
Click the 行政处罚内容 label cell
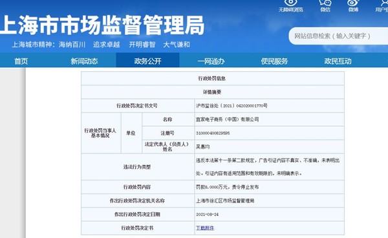coord(137,187)
